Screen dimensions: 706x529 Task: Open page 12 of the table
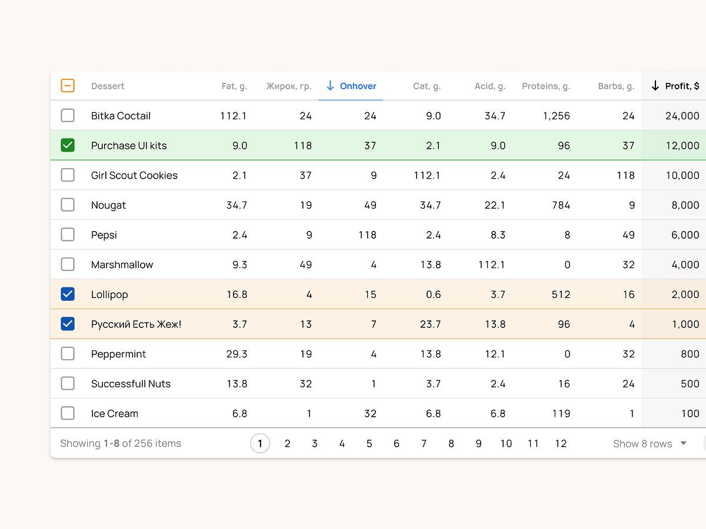click(x=561, y=444)
